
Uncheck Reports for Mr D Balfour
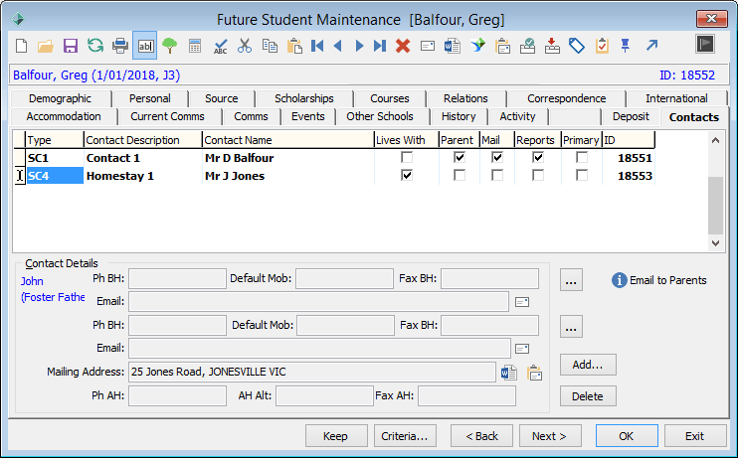[x=538, y=158]
